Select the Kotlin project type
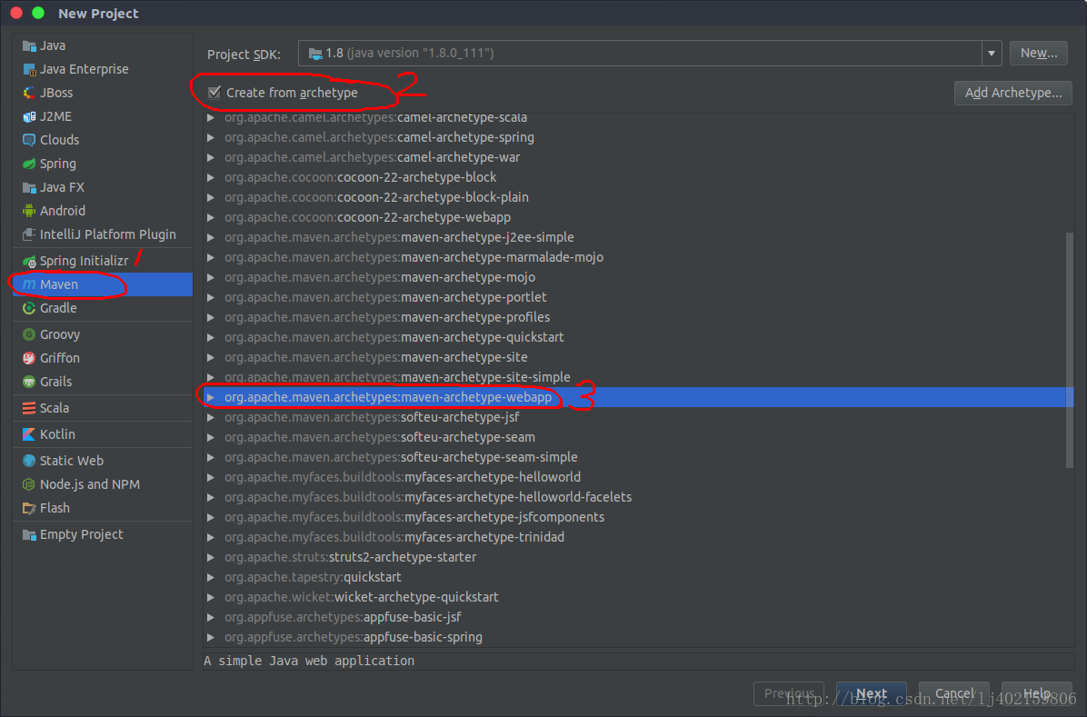1087x717 pixels. [x=103, y=434]
